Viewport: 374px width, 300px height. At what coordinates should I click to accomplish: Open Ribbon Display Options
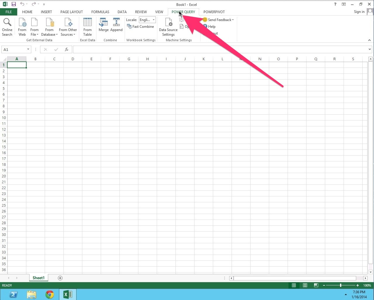coord(344,4)
